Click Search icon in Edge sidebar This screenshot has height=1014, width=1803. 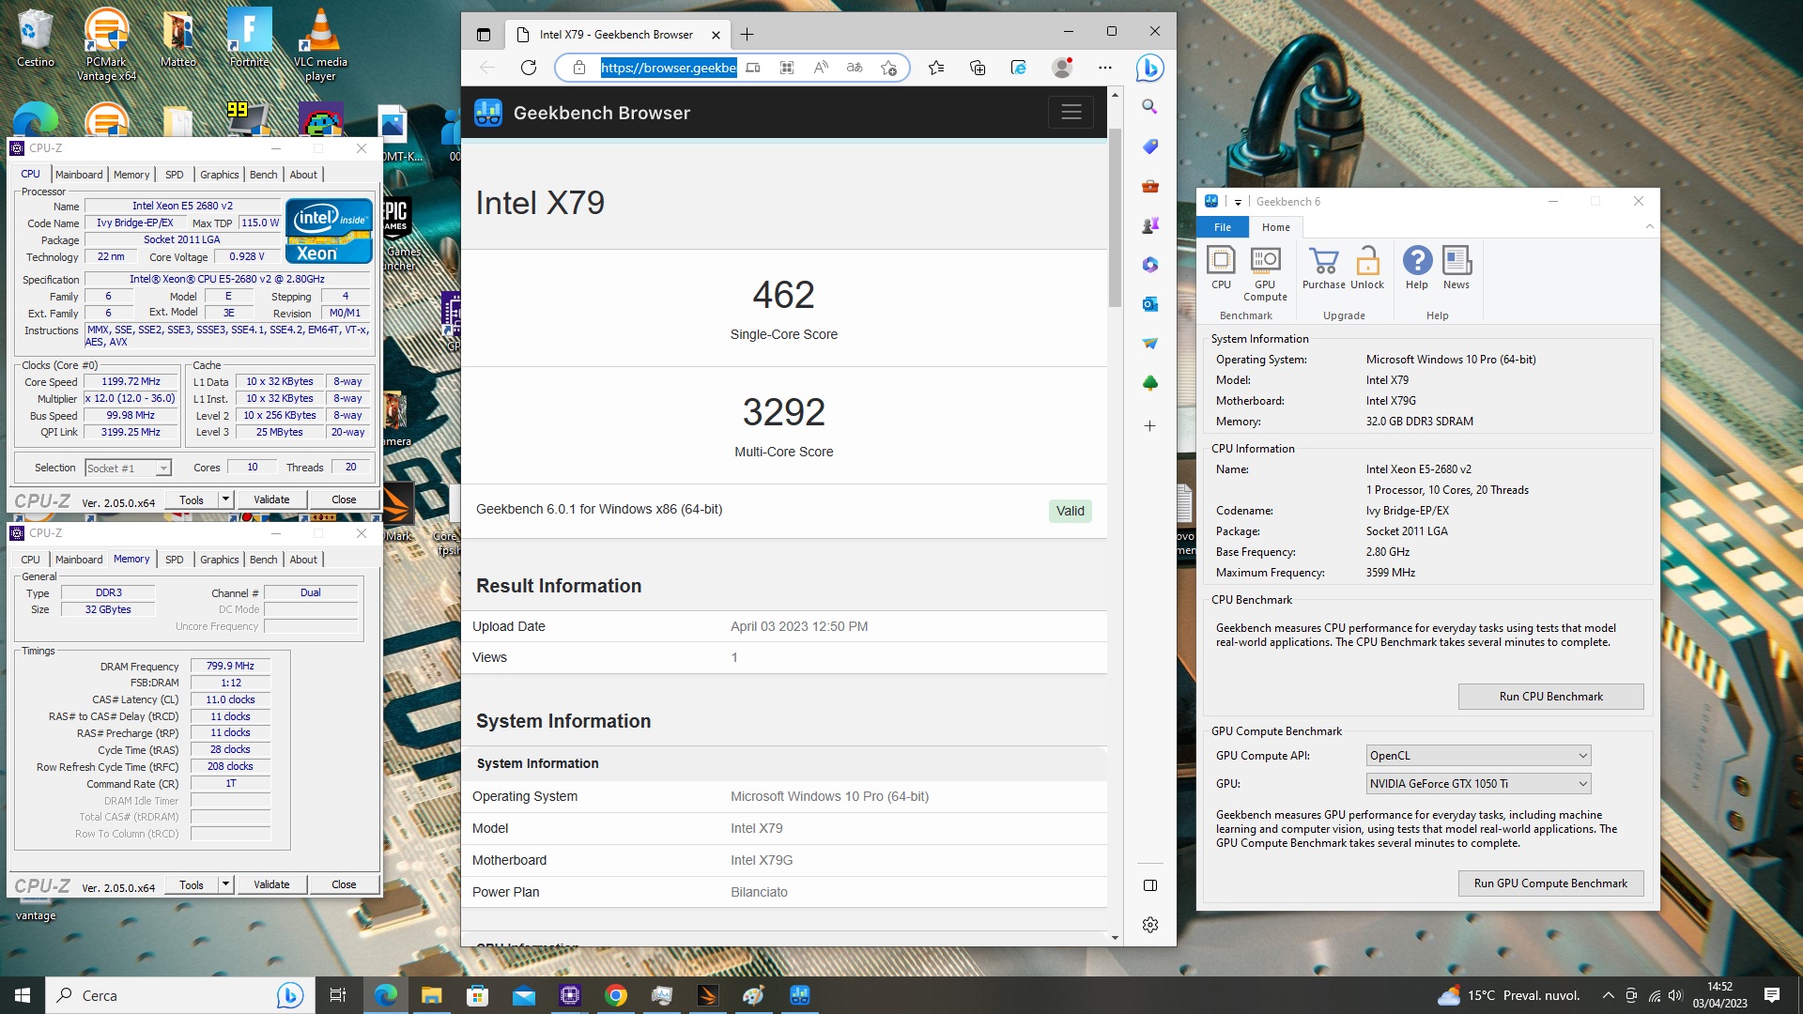(x=1149, y=107)
